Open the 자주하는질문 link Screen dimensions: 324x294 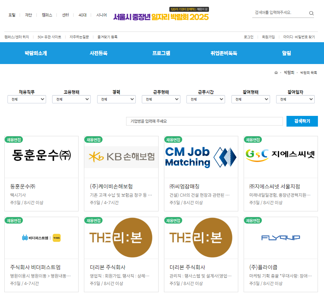click(x=79, y=37)
